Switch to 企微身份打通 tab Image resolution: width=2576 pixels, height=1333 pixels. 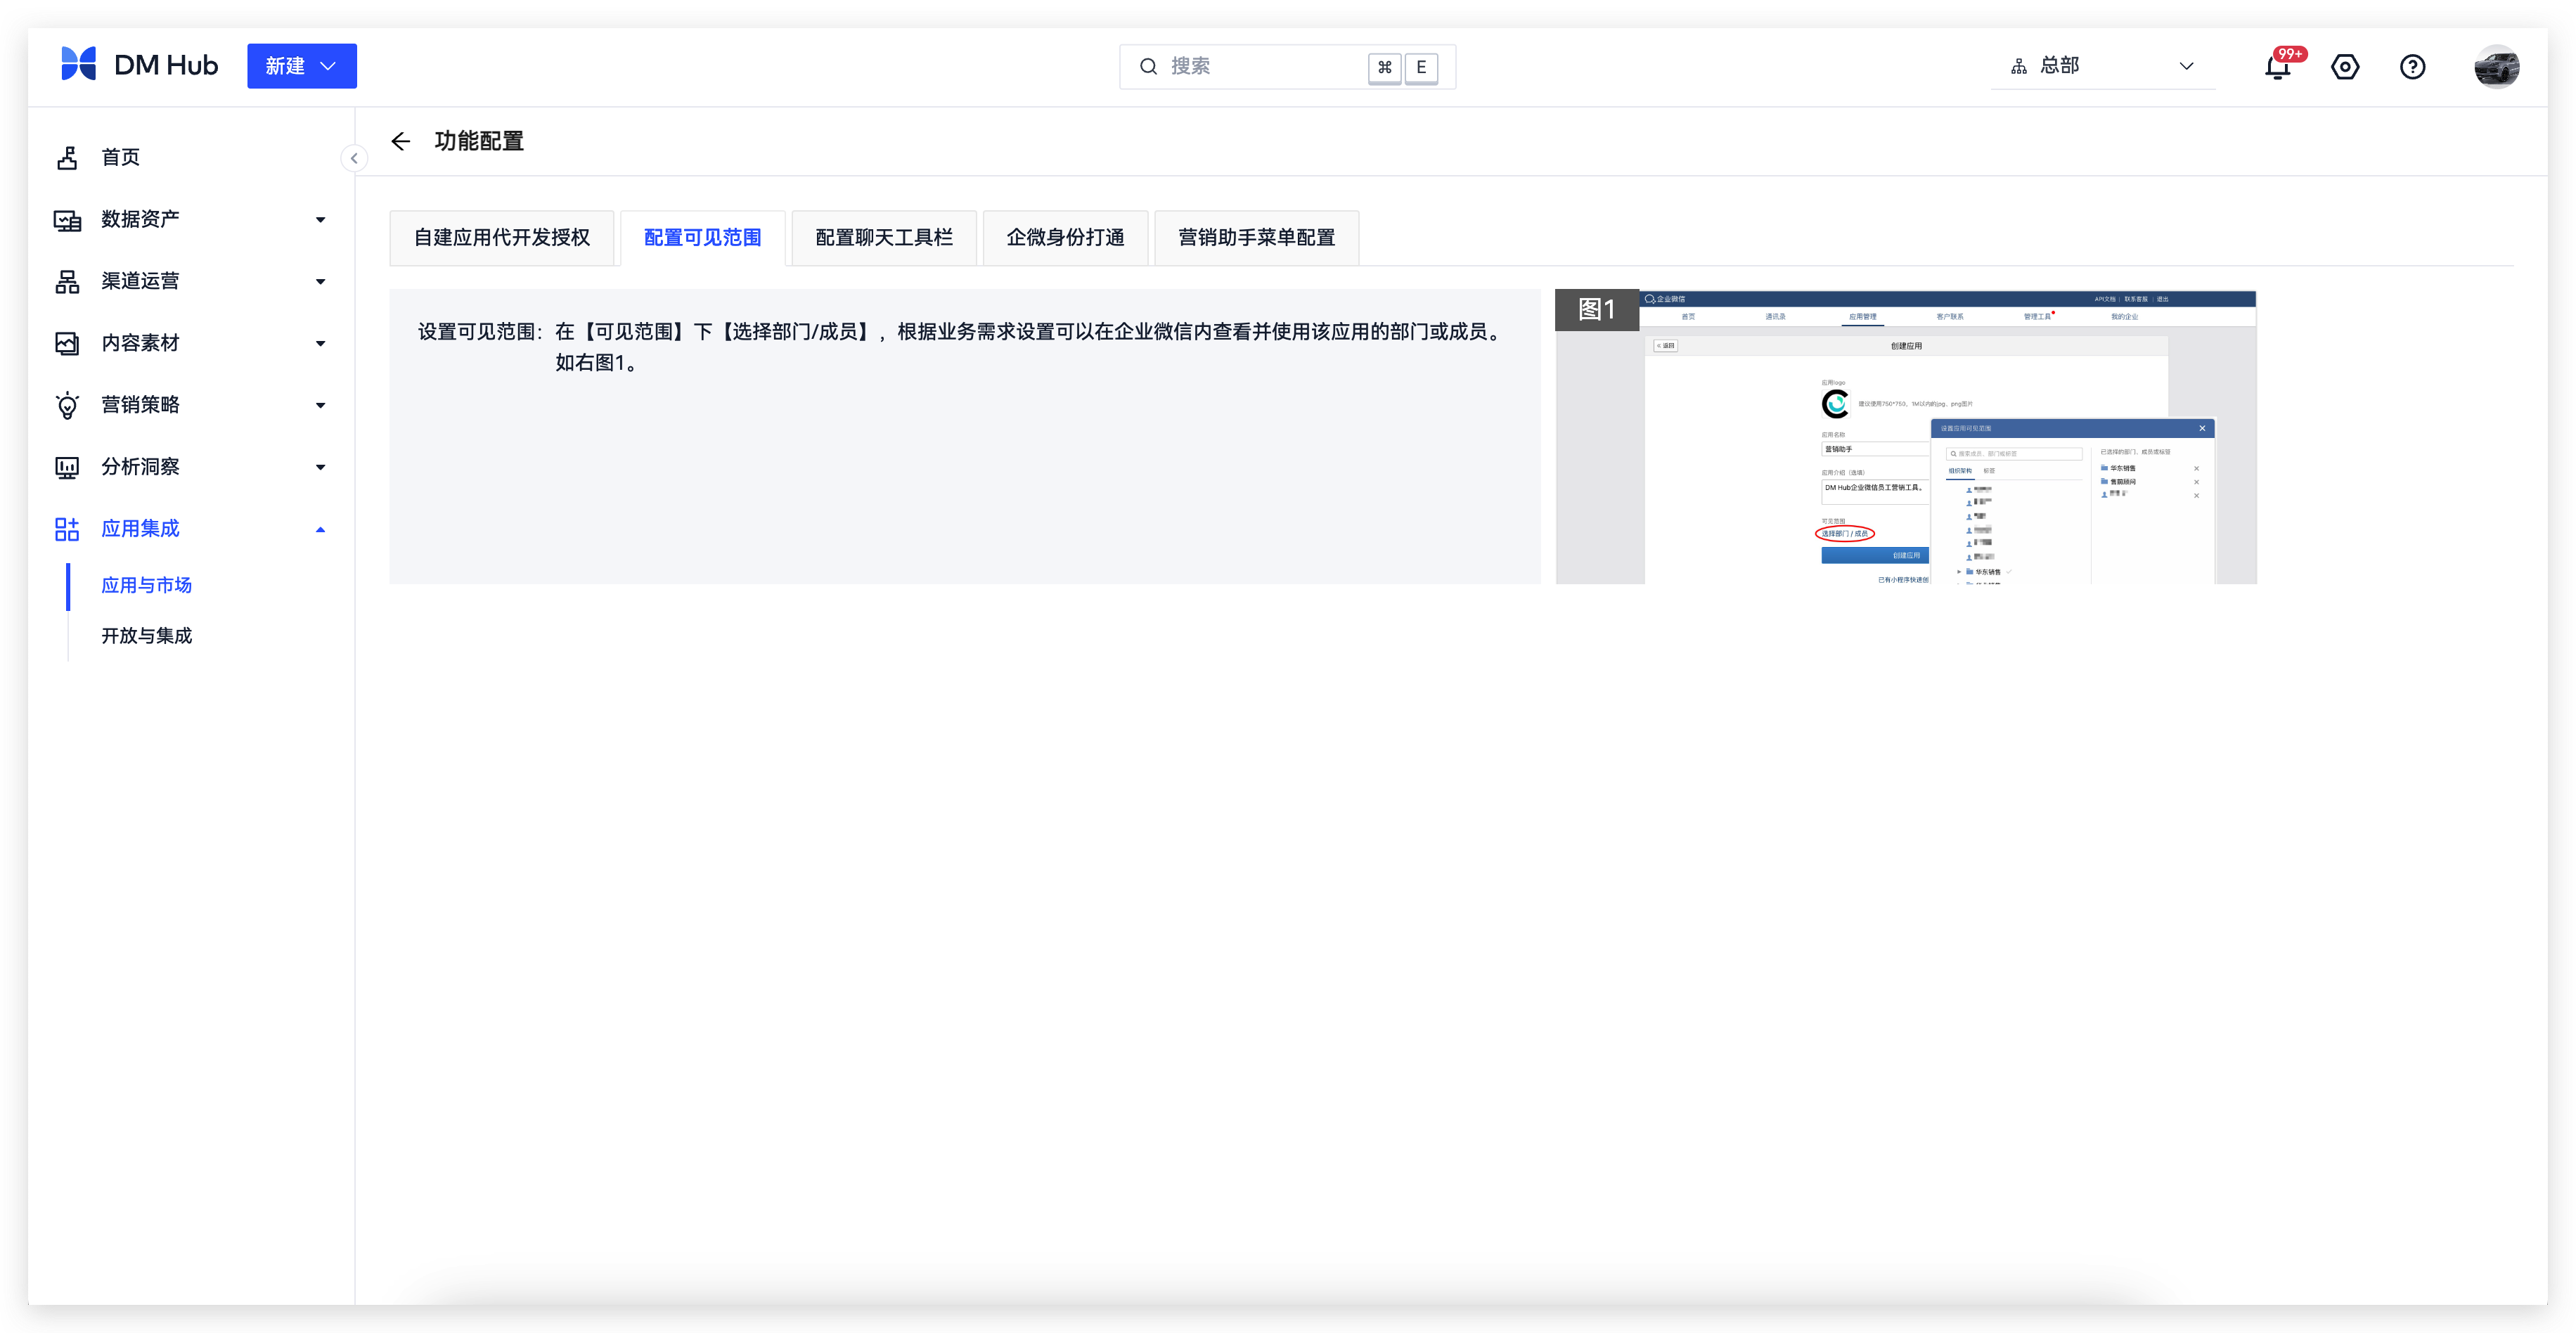[x=1065, y=237]
